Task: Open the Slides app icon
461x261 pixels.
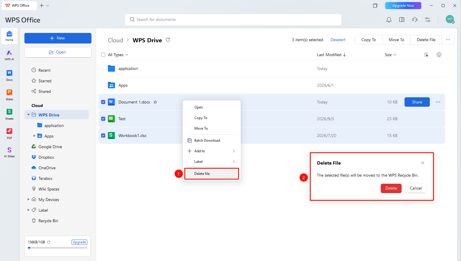Action: click(9, 95)
